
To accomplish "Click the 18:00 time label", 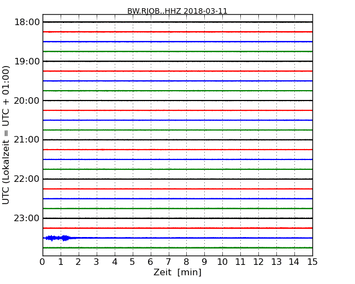I will point(27,22).
